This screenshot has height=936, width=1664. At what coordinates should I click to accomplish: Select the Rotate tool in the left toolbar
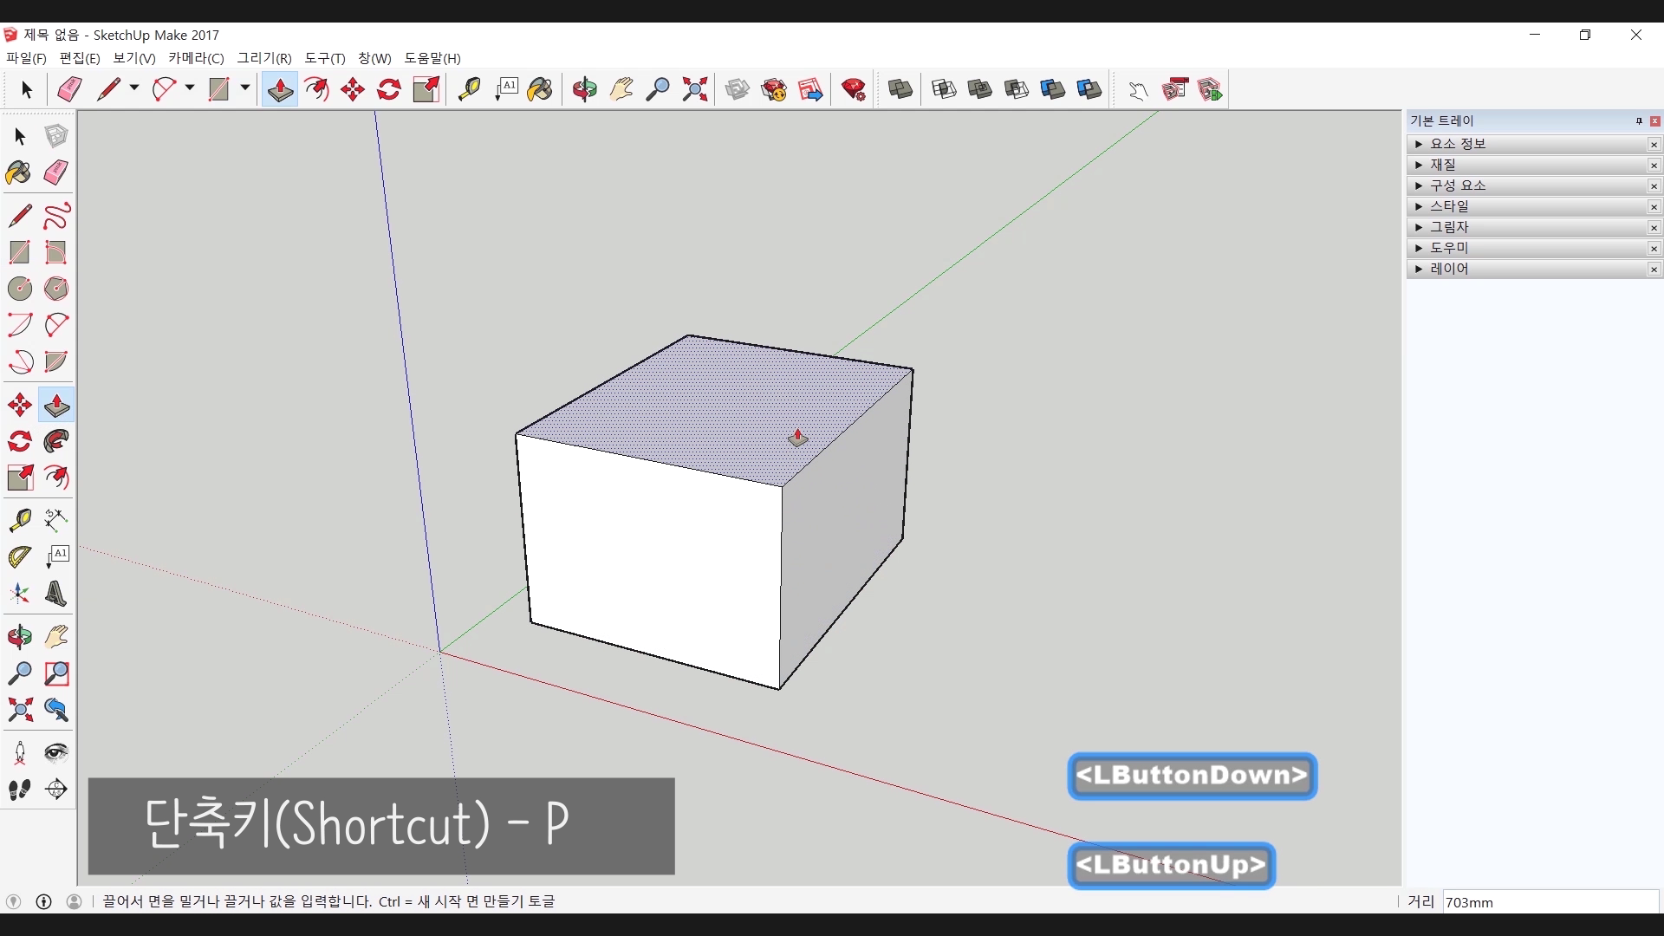[x=19, y=442]
